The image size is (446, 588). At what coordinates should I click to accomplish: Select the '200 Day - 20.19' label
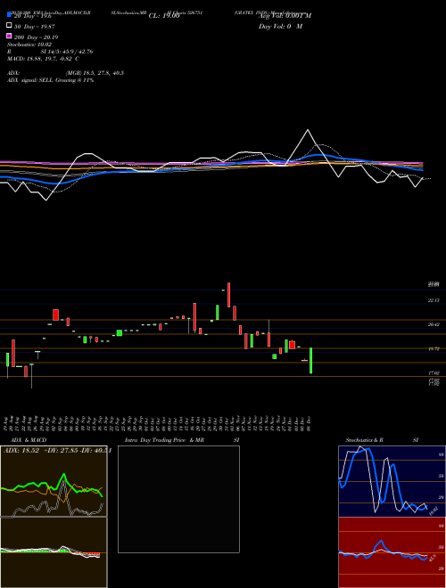[x=36, y=37]
